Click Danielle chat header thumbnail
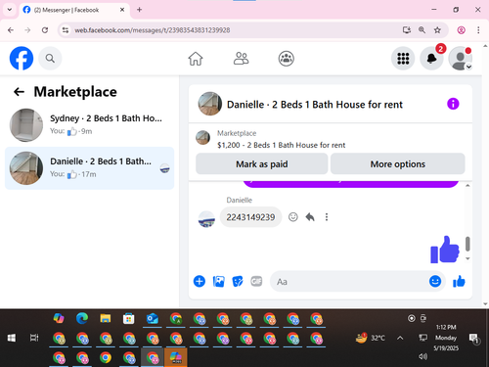The height and width of the screenshot is (367, 489). [210, 104]
